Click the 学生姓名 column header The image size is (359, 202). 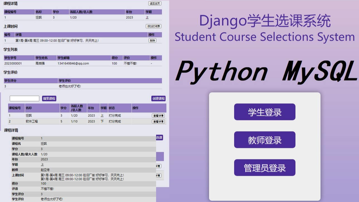[42, 58]
